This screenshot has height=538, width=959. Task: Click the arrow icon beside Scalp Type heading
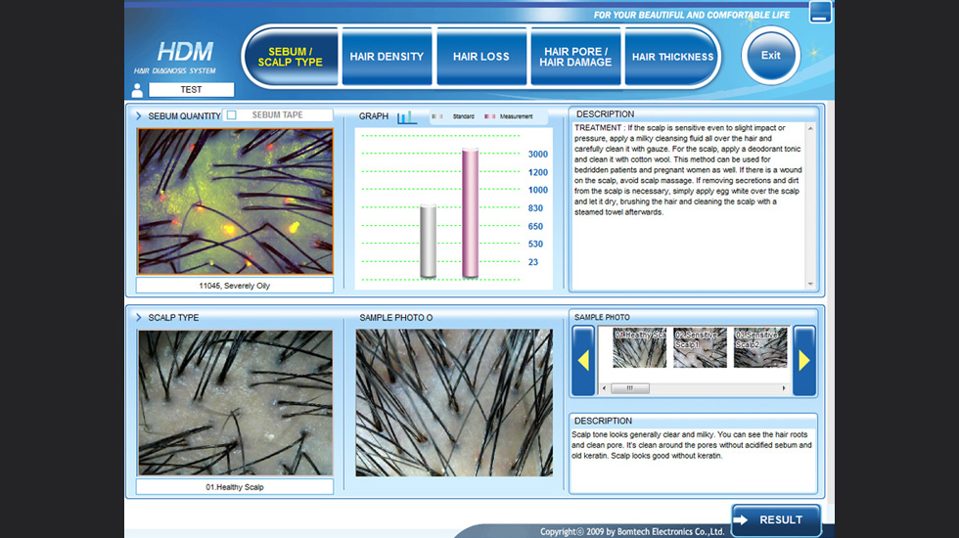point(140,318)
